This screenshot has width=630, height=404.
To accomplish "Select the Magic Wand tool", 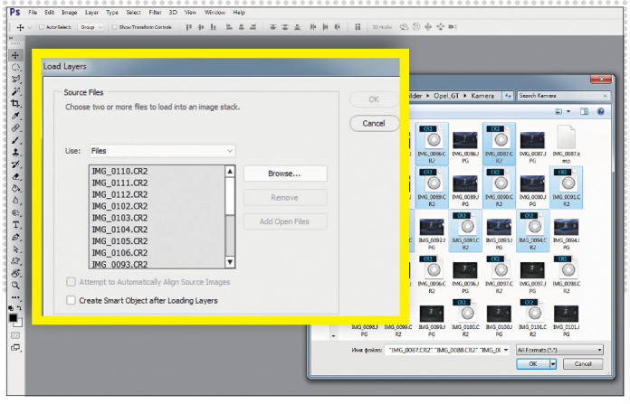I will (x=16, y=91).
